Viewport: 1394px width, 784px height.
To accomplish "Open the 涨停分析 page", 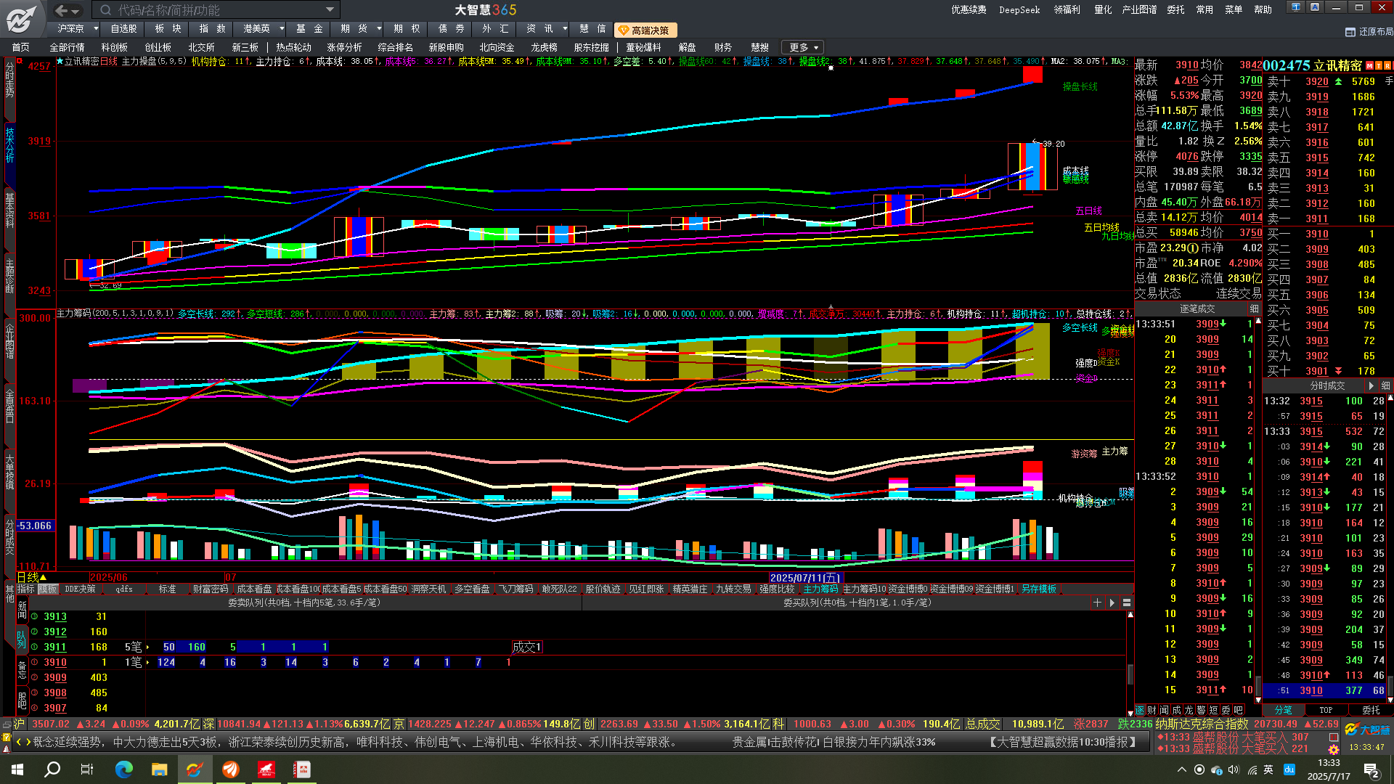I will tap(344, 47).
